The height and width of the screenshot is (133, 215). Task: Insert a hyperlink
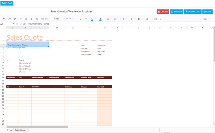[x=161, y=19]
